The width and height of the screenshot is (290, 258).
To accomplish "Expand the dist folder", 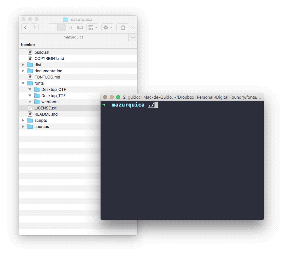I will pos(23,64).
